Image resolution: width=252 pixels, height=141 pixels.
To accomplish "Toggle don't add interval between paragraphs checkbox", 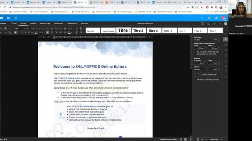I will [x=195, y=52].
